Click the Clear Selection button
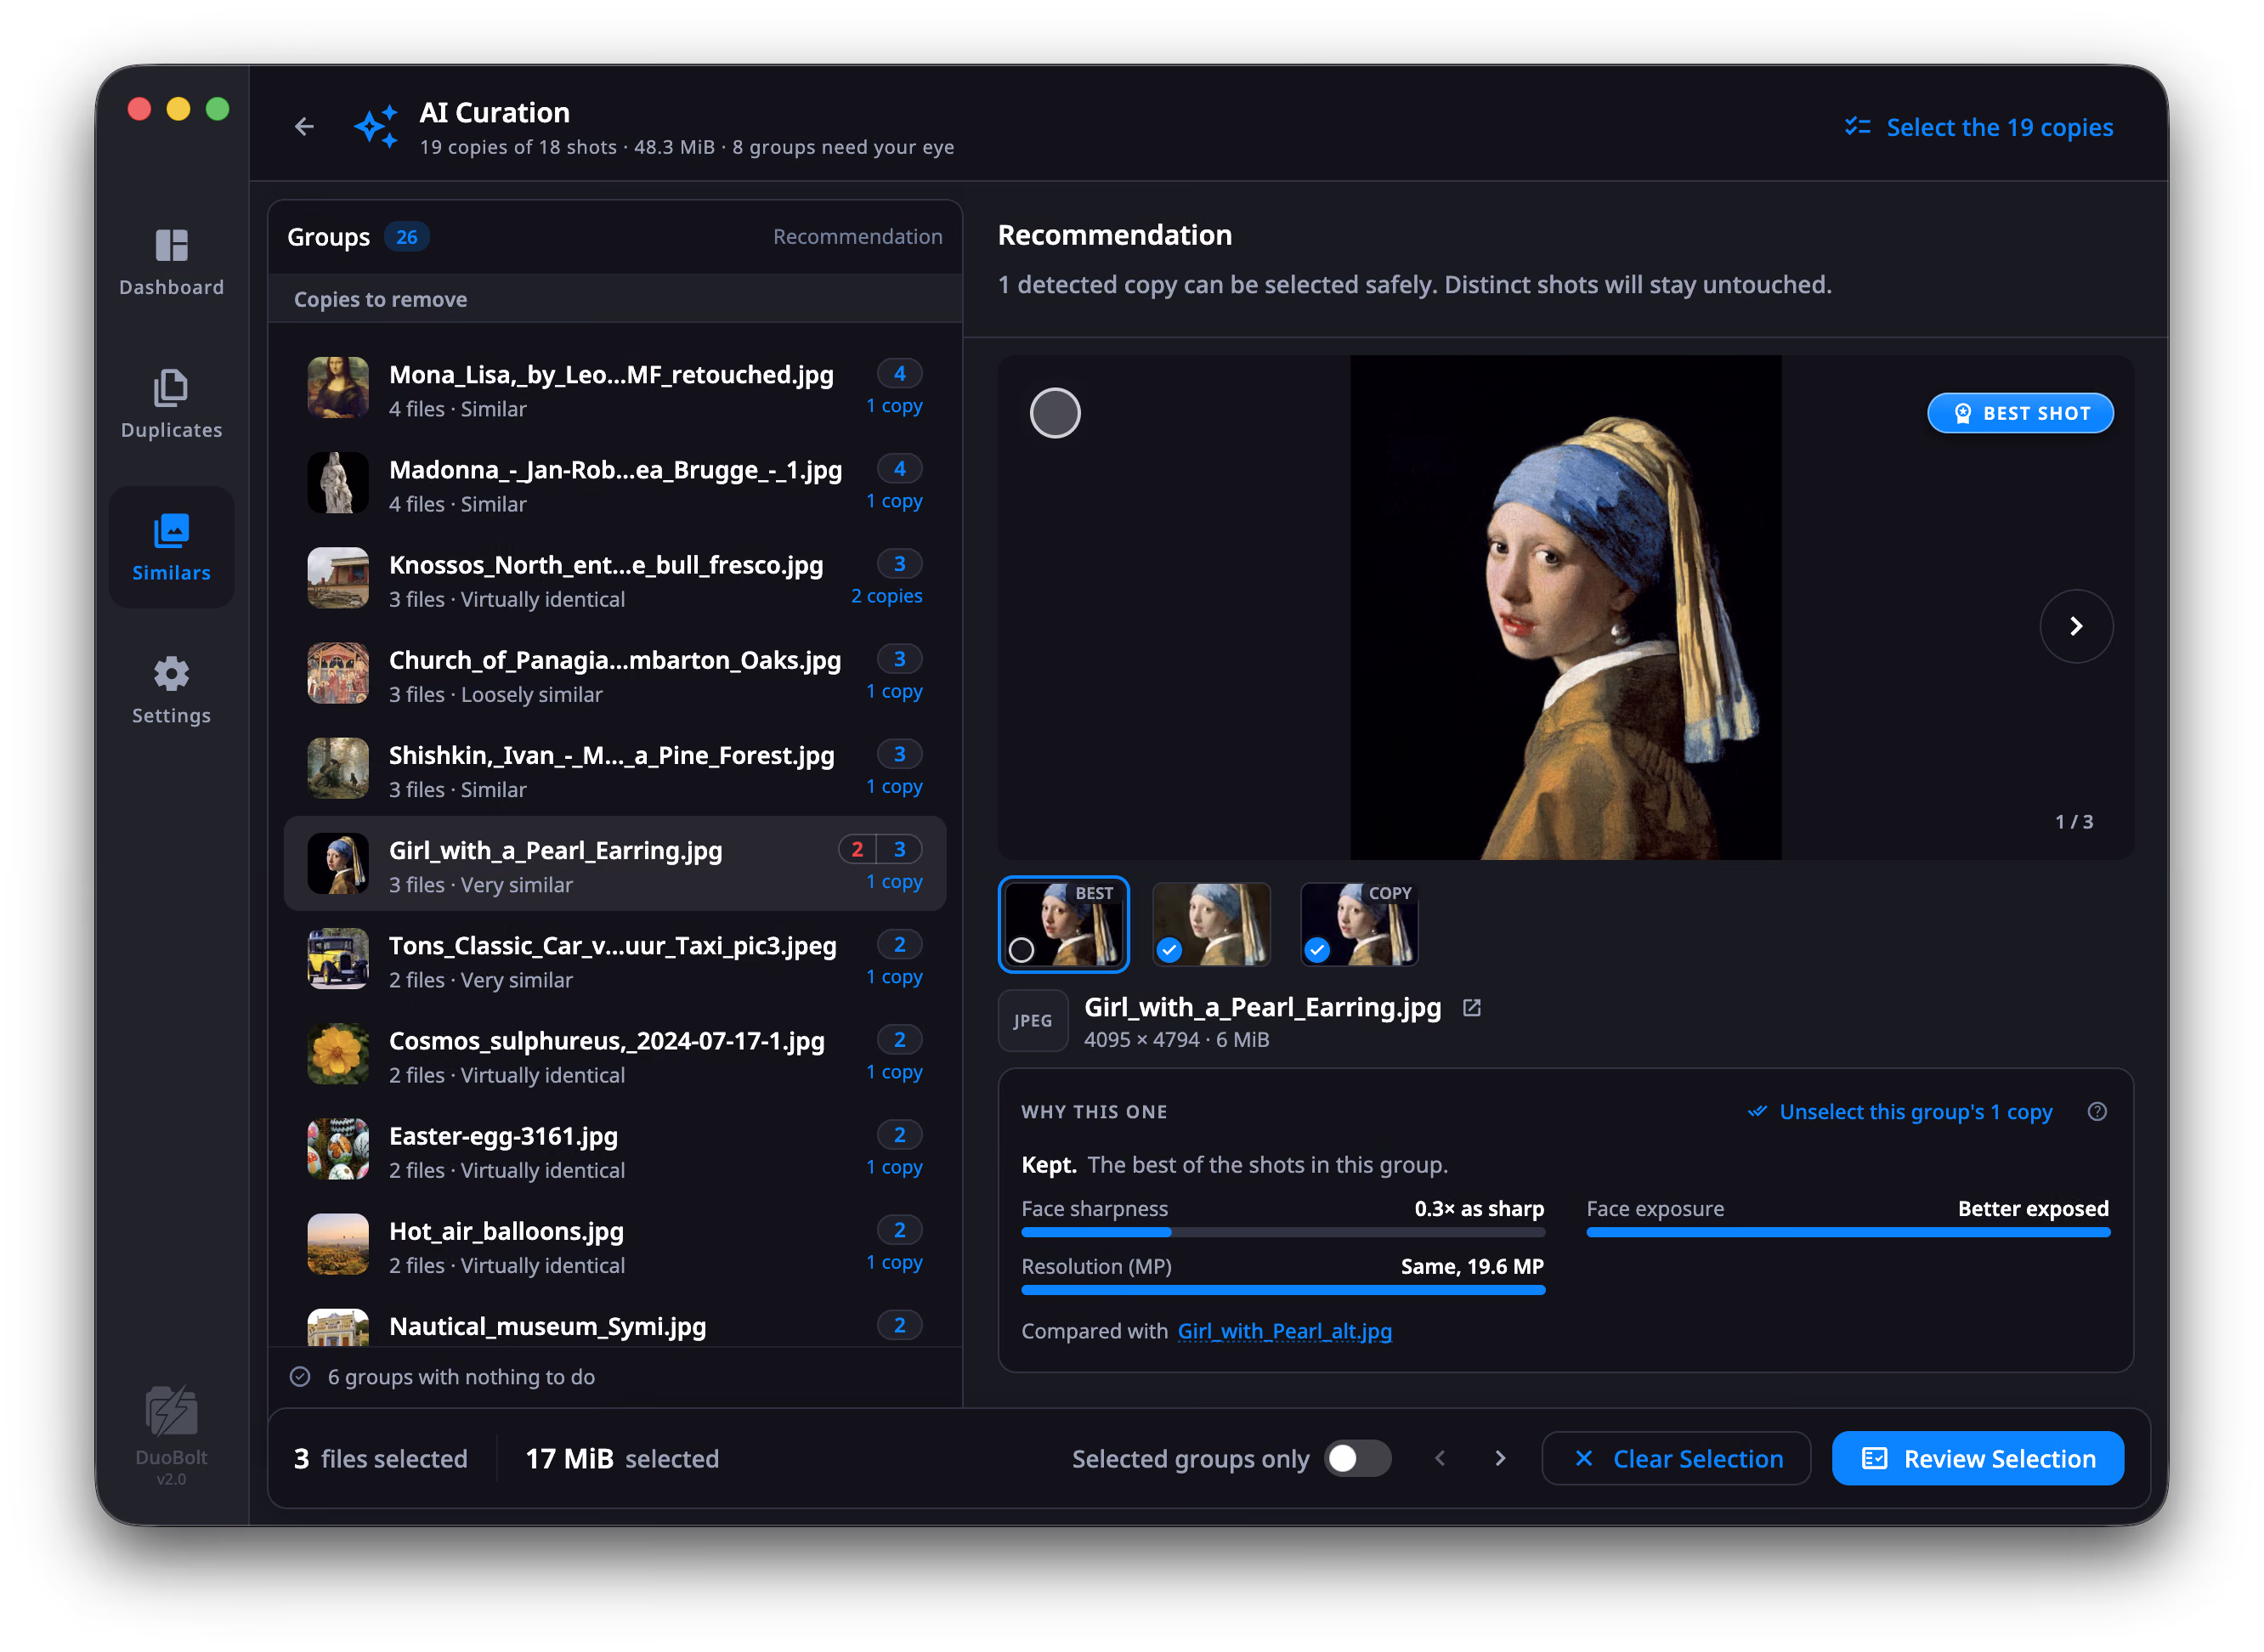This screenshot has width=2264, height=1652. (1676, 1459)
